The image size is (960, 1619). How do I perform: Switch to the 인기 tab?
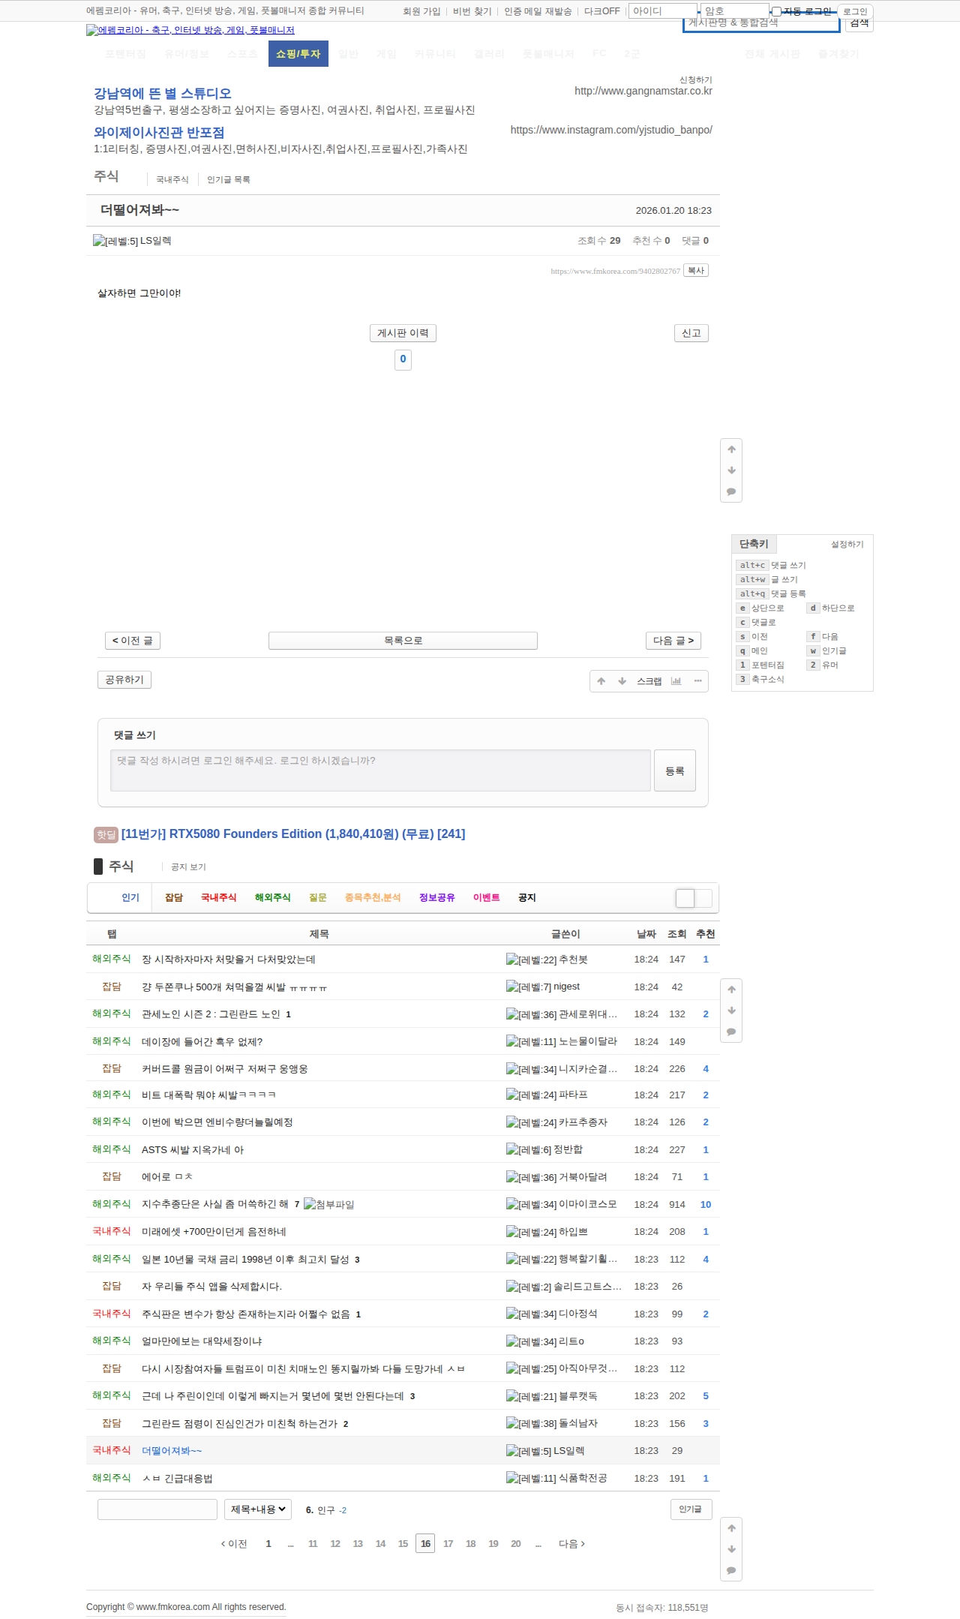(130, 898)
